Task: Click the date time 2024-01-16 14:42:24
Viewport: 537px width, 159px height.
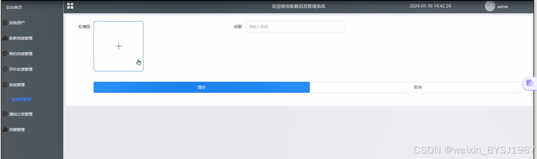Action: pyautogui.click(x=430, y=6)
